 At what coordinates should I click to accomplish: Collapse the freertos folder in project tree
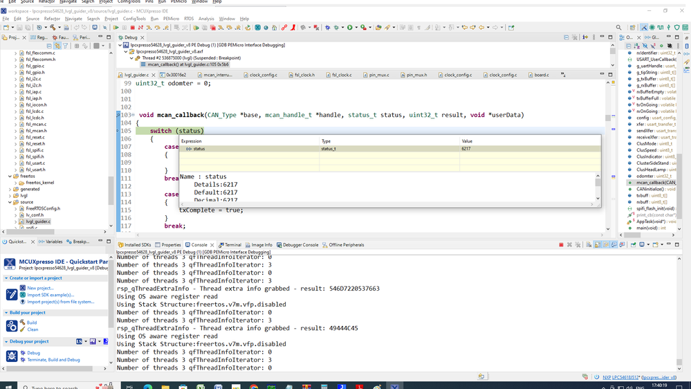tap(10, 176)
